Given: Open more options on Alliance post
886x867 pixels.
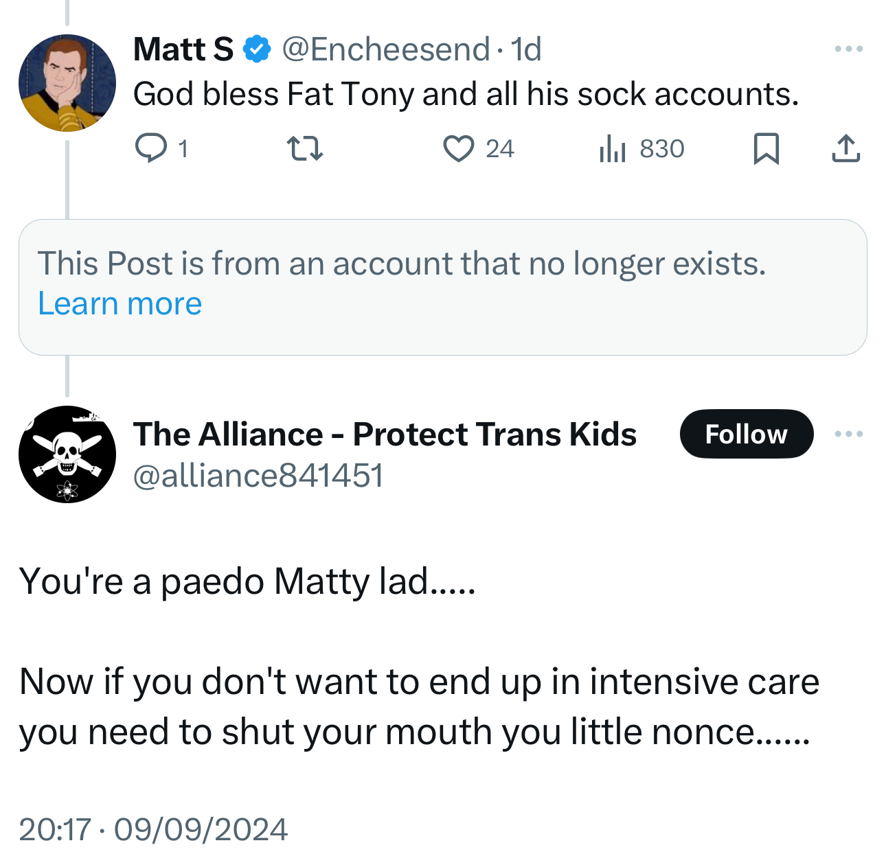Looking at the screenshot, I should point(848,434).
